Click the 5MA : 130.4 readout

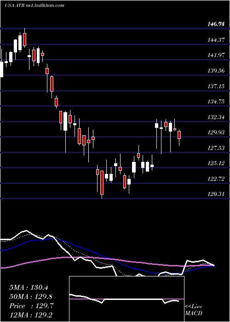(29, 287)
